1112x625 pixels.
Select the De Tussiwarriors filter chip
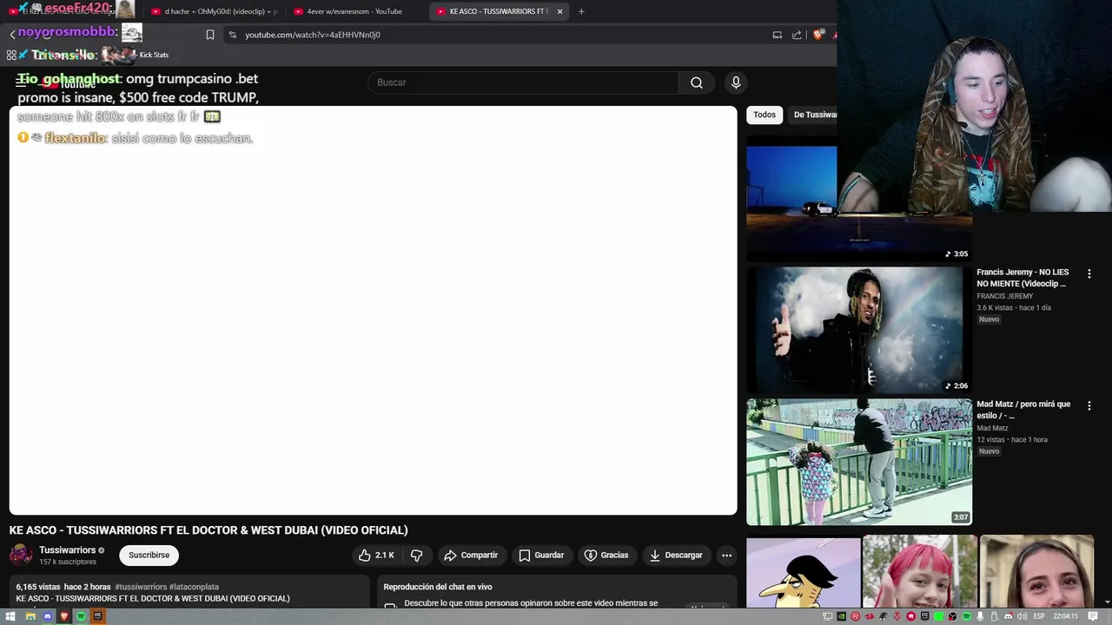pyautogui.click(x=814, y=115)
